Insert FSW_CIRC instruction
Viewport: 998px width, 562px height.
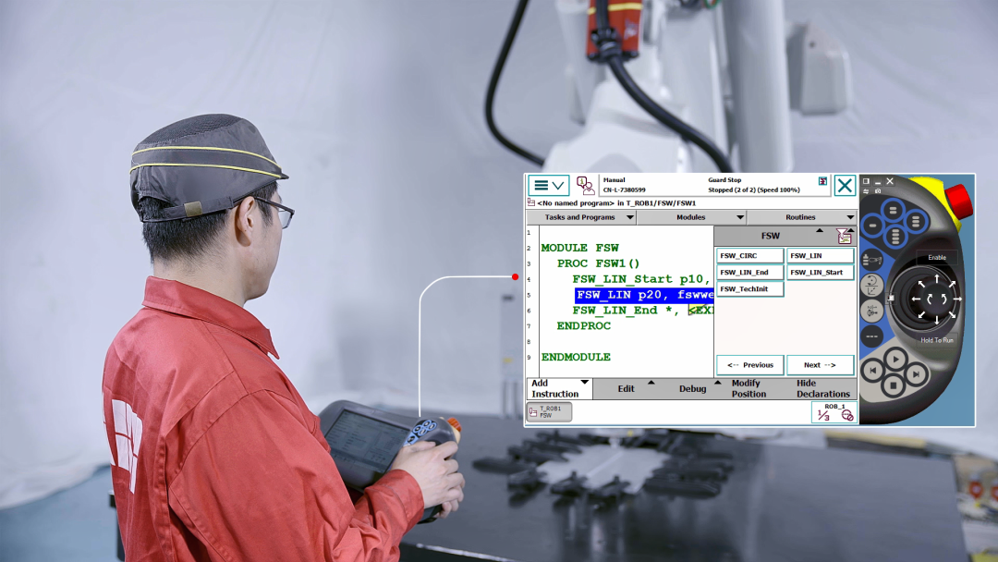click(x=749, y=255)
